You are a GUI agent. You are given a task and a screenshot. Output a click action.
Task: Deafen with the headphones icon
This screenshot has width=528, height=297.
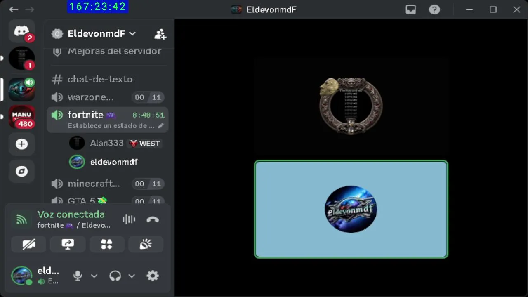point(115,276)
